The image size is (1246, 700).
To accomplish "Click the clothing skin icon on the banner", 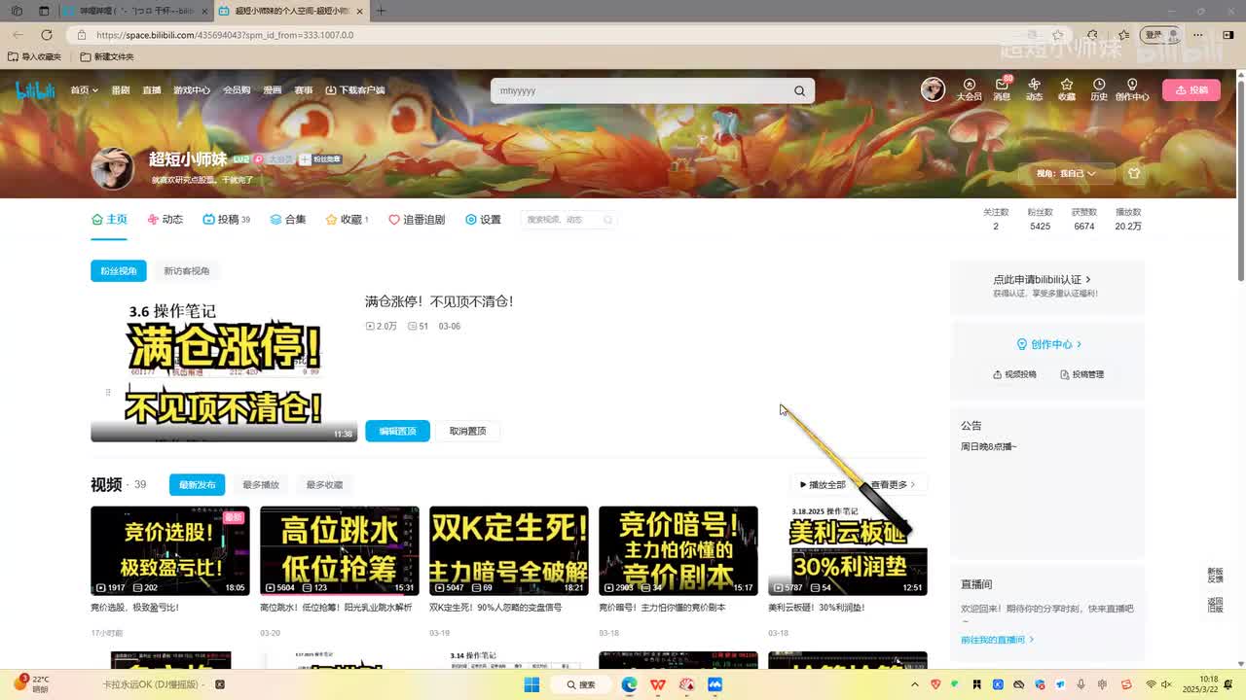I will (x=1133, y=173).
